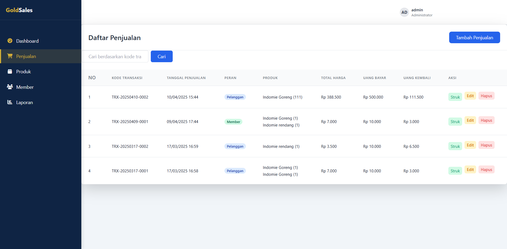Go to the Laporan menu item

(x=25, y=102)
